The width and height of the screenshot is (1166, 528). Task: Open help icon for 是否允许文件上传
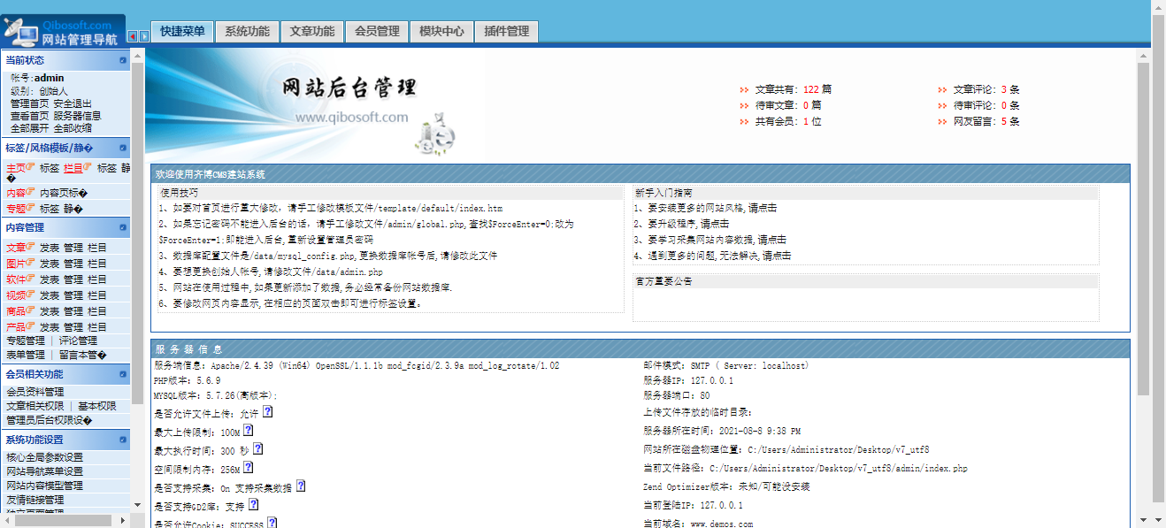pos(268,412)
